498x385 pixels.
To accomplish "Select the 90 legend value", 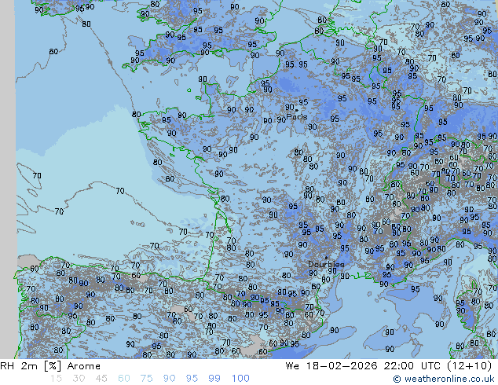I will [169, 379].
